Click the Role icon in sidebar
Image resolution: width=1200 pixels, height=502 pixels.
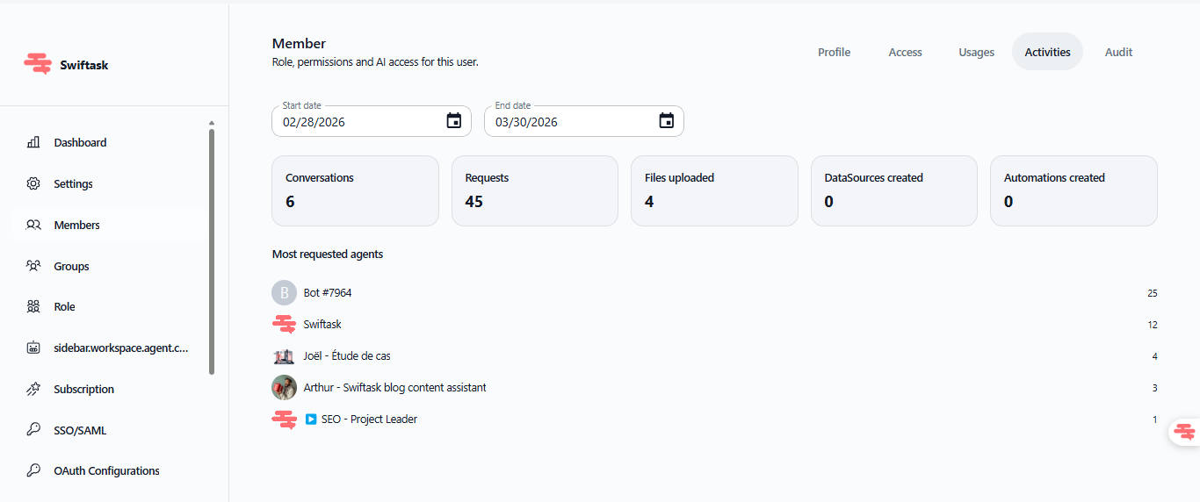33,307
